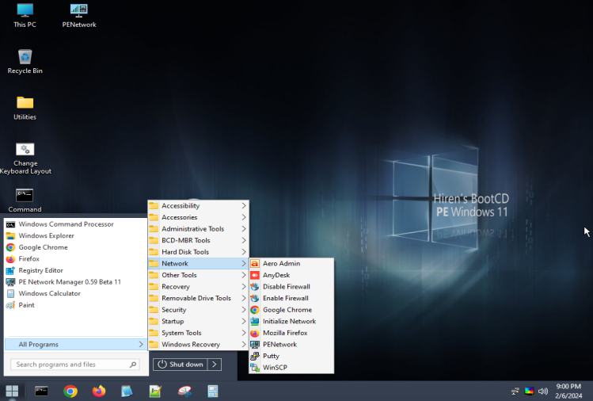
Task: Click the Shut down button
Action: [x=181, y=365]
